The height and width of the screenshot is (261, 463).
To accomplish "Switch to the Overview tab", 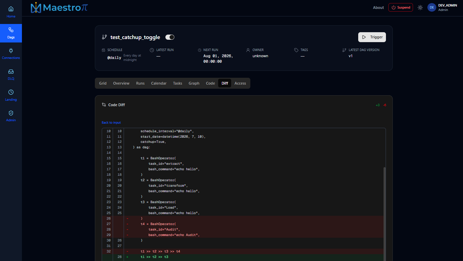I will pos(121,83).
